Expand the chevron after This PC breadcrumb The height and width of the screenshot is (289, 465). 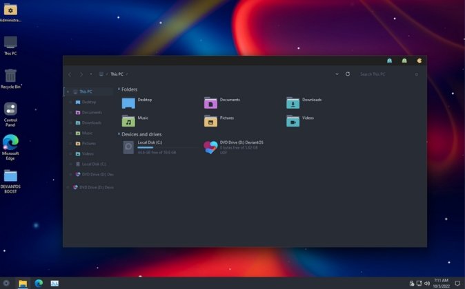click(x=127, y=74)
